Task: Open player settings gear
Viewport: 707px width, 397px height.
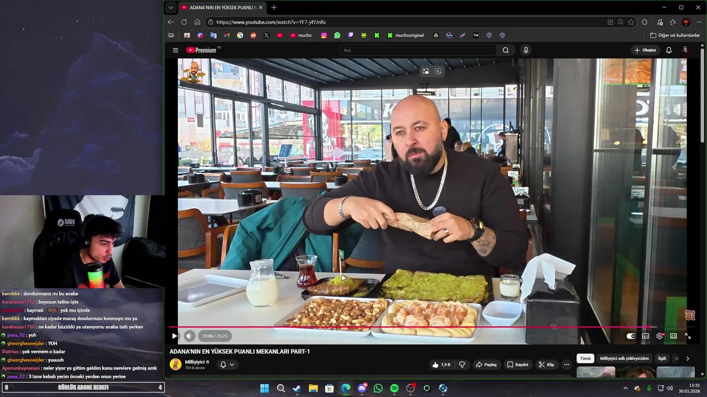Action: pos(659,336)
